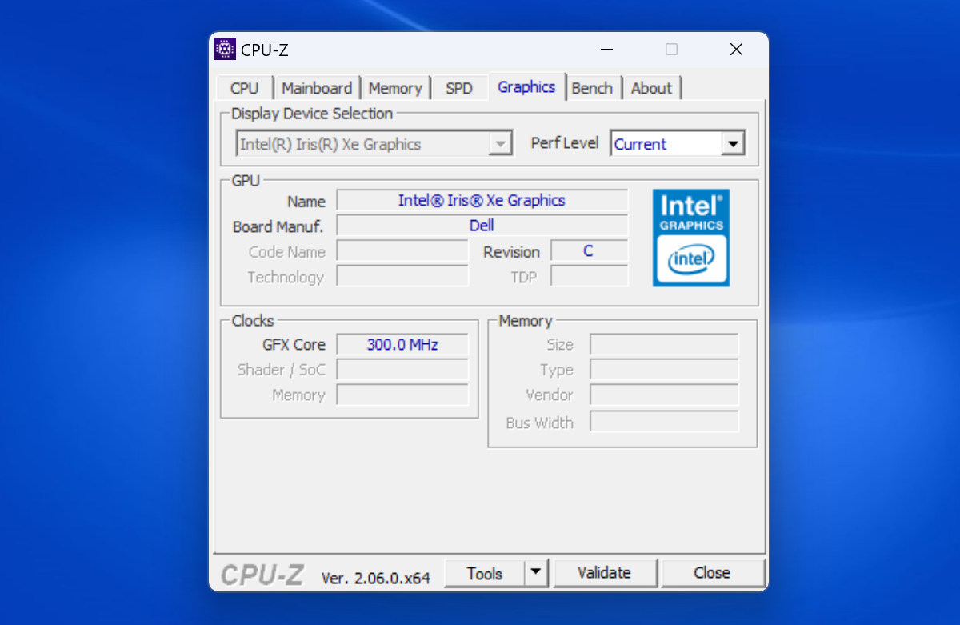This screenshot has height=625, width=960.
Task: Click the Board Manuf. Dell field
Action: tap(482, 226)
